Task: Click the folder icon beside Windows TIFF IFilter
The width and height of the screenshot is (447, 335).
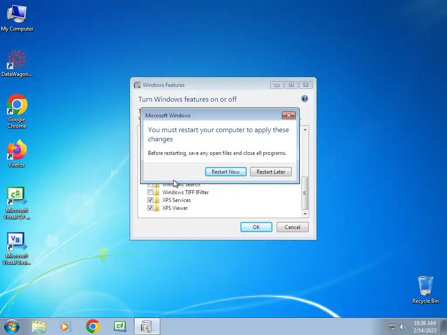Action: pos(157,192)
